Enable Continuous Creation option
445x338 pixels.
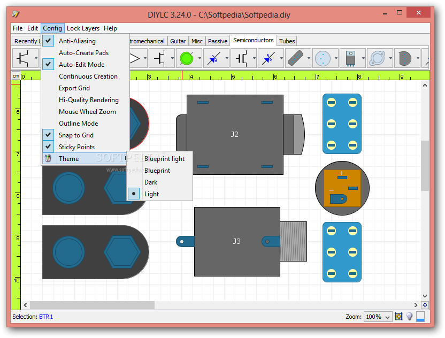[85, 76]
